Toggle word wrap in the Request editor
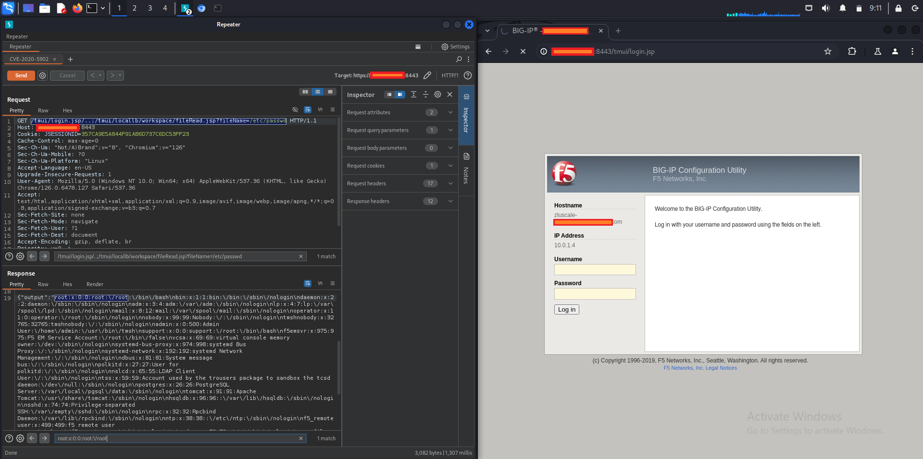923x459 pixels. 308,109
